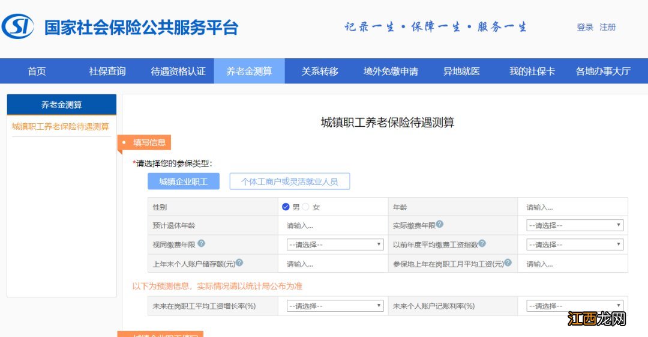Click the 预计退休年龄 input field
This screenshot has width=648, height=337.
click(x=333, y=226)
